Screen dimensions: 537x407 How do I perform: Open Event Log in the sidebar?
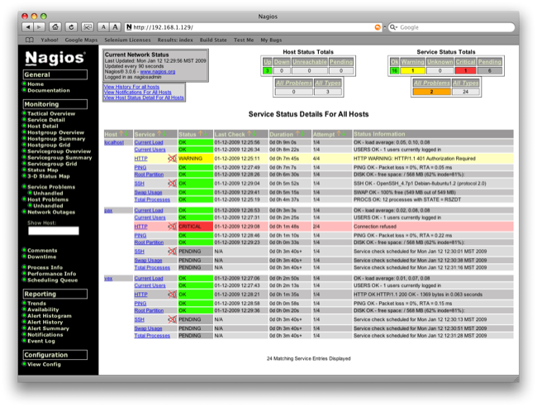tap(41, 341)
